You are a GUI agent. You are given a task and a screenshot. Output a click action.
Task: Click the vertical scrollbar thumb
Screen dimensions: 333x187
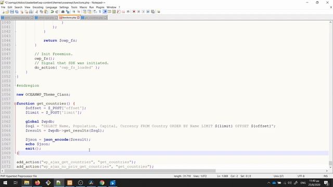(330, 163)
